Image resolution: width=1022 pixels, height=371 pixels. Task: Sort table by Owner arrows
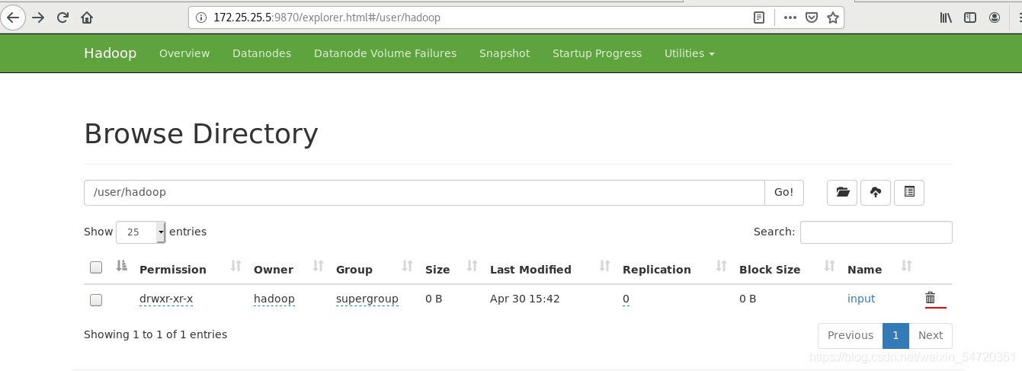coord(319,266)
